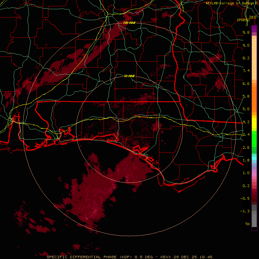Click the 5.8 scale value
Screen dimensions: 259x259
[x=246, y=96]
